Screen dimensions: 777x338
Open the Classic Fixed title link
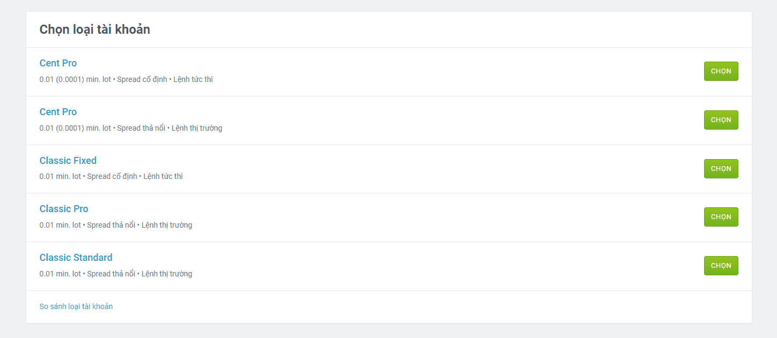click(68, 161)
